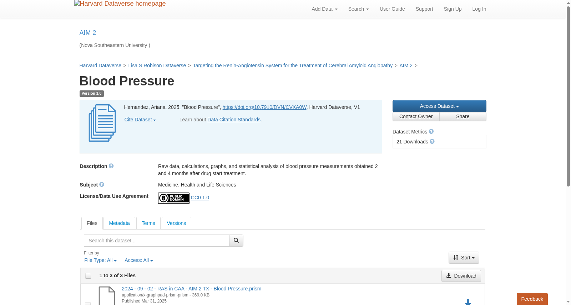Switch to the Files tab
The width and height of the screenshot is (571, 305).
click(92, 223)
